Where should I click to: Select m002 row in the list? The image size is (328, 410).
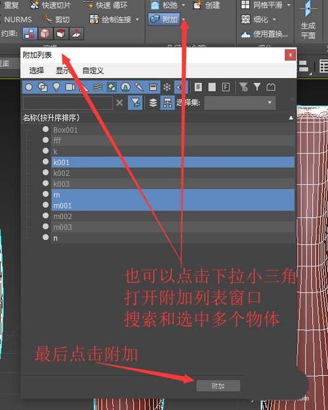[x=173, y=216]
